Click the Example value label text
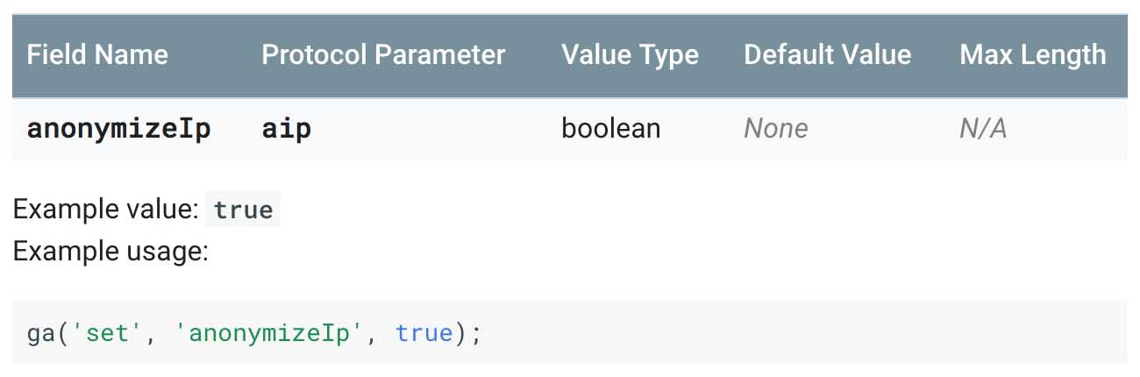The height and width of the screenshot is (377, 1140). pyautogui.click(x=106, y=210)
